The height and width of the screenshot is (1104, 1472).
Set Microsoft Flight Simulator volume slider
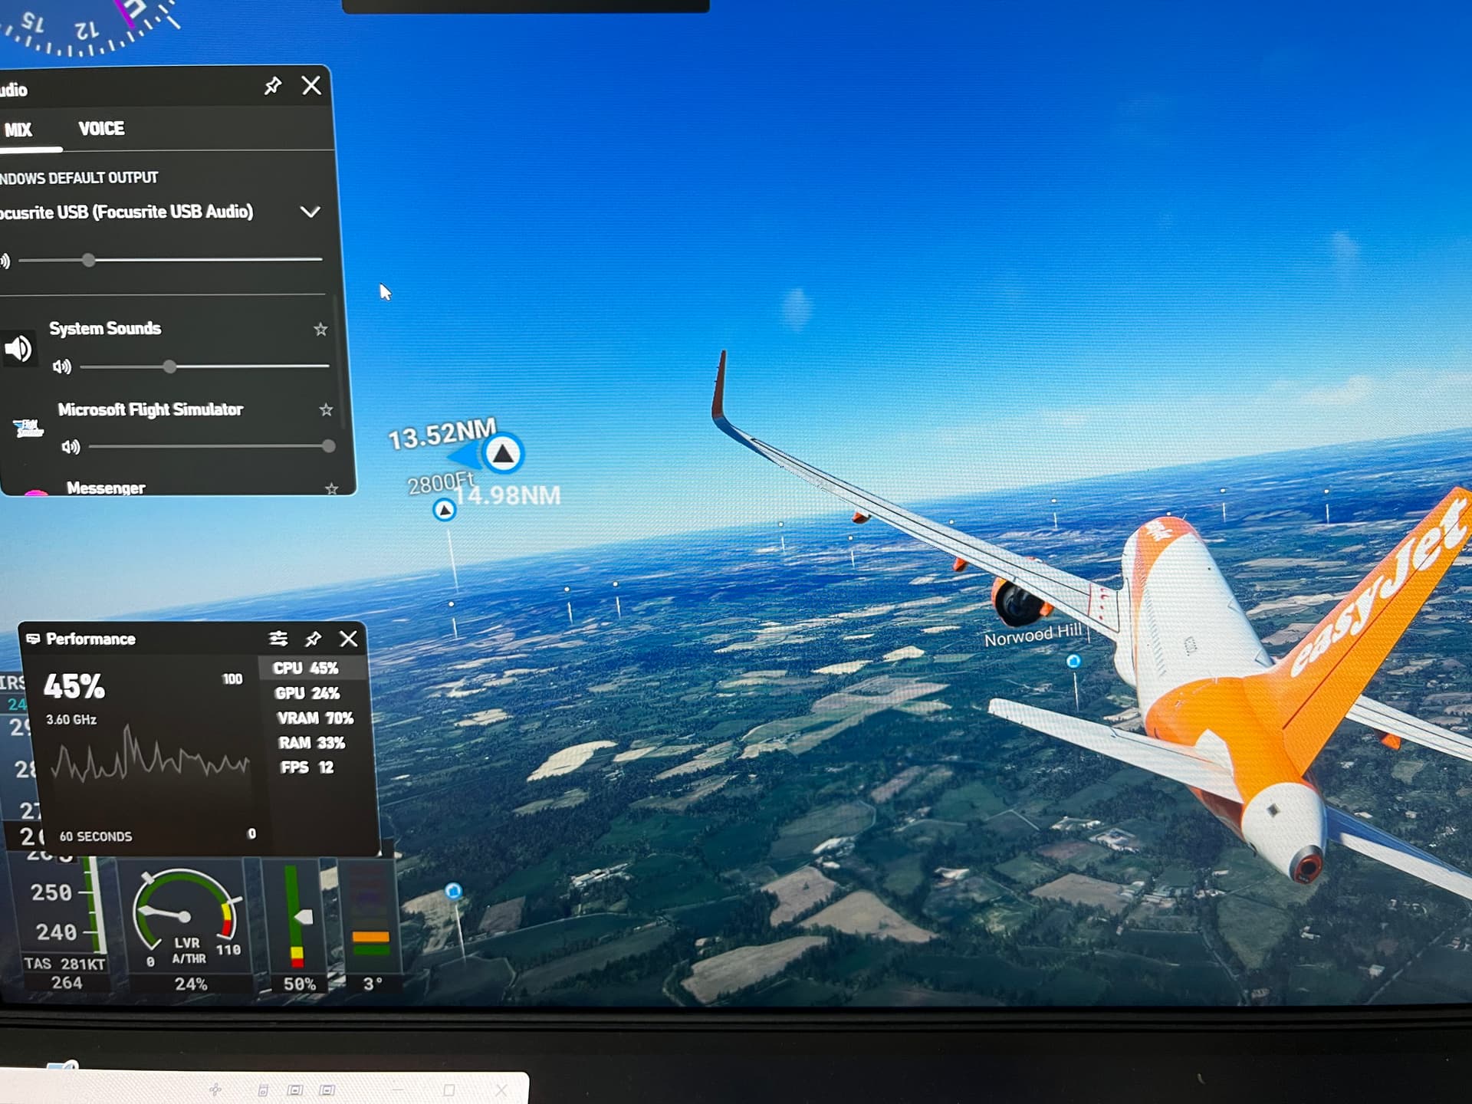coord(328,446)
